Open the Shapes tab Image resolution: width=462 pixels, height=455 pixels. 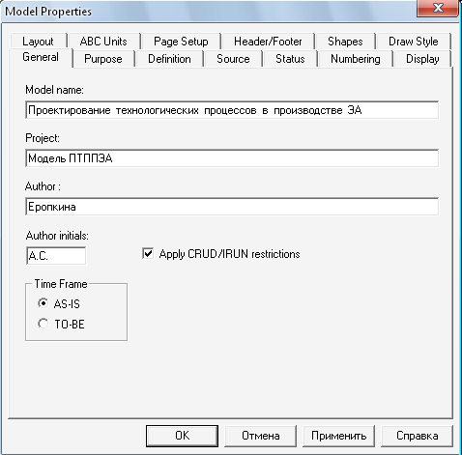pyautogui.click(x=345, y=42)
